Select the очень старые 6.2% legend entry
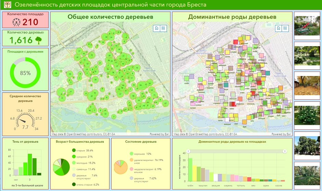 pos(86,184)
